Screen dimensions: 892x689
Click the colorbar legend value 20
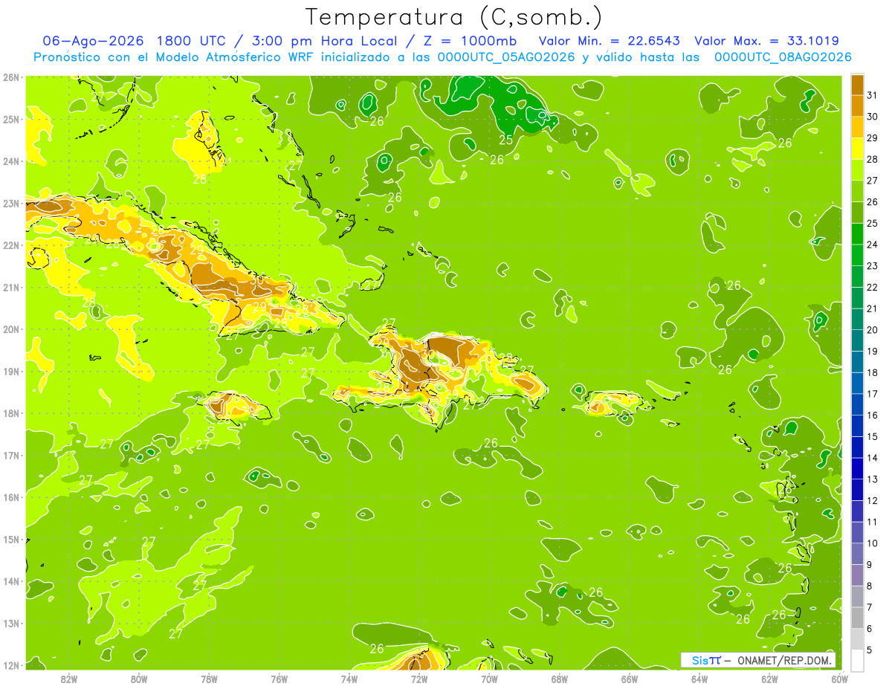pos(873,330)
